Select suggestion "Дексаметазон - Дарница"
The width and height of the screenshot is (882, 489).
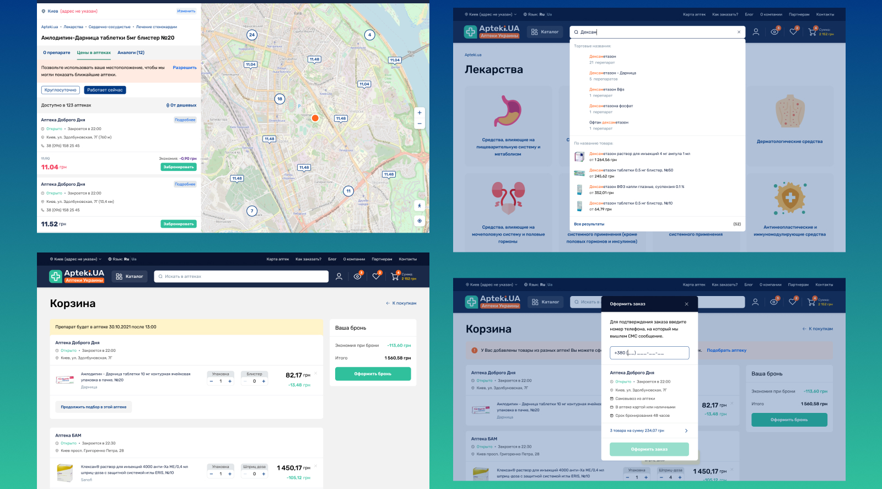click(x=612, y=73)
